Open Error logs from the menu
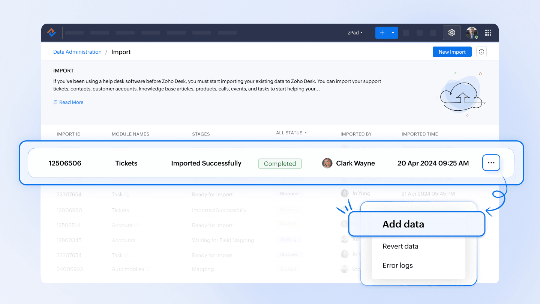 click(397, 265)
